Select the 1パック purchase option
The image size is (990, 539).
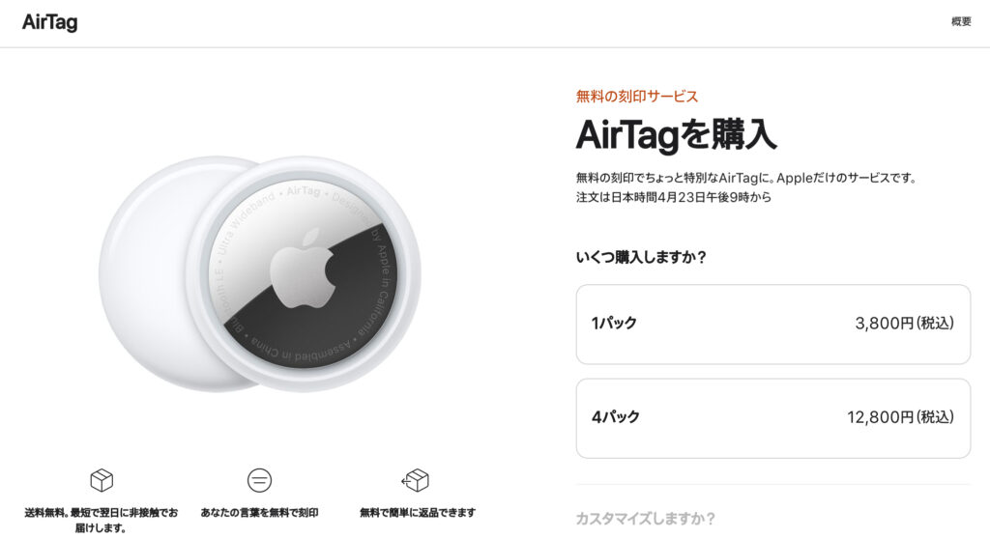[772, 324]
